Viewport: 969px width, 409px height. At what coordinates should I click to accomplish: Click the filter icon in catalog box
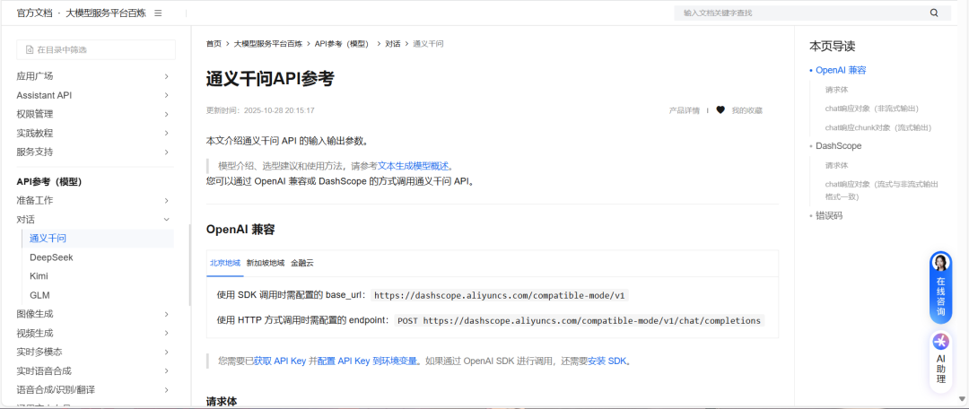(29, 50)
